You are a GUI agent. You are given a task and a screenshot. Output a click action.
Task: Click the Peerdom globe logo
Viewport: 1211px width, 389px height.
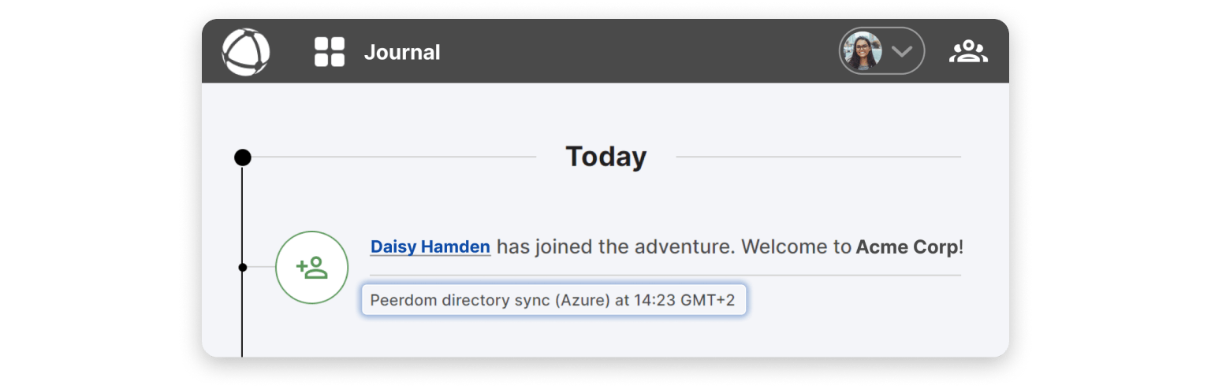coord(246,52)
